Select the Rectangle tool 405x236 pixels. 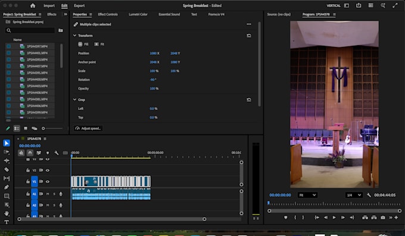click(7, 196)
